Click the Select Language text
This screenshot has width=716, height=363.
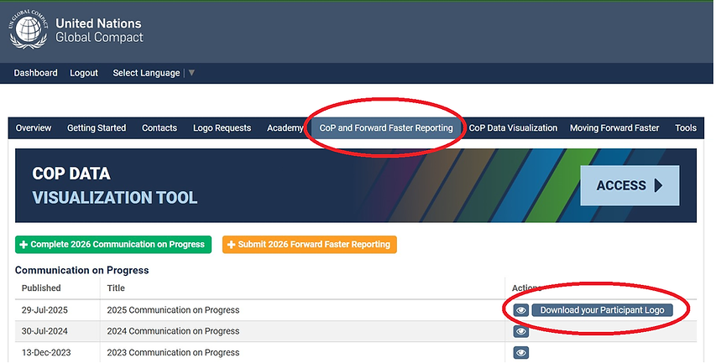146,73
